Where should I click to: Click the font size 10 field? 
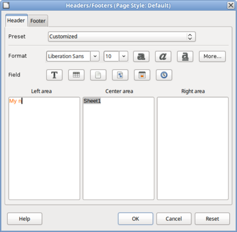[111, 56]
